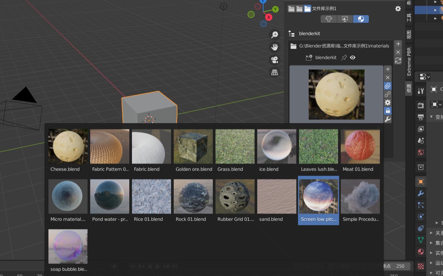Switch asset type to objects (monkey icon)

click(x=329, y=19)
